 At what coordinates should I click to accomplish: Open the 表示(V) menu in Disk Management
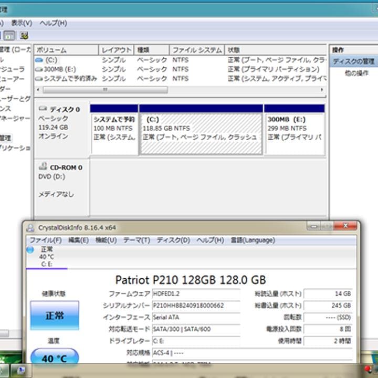(x=22, y=23)
